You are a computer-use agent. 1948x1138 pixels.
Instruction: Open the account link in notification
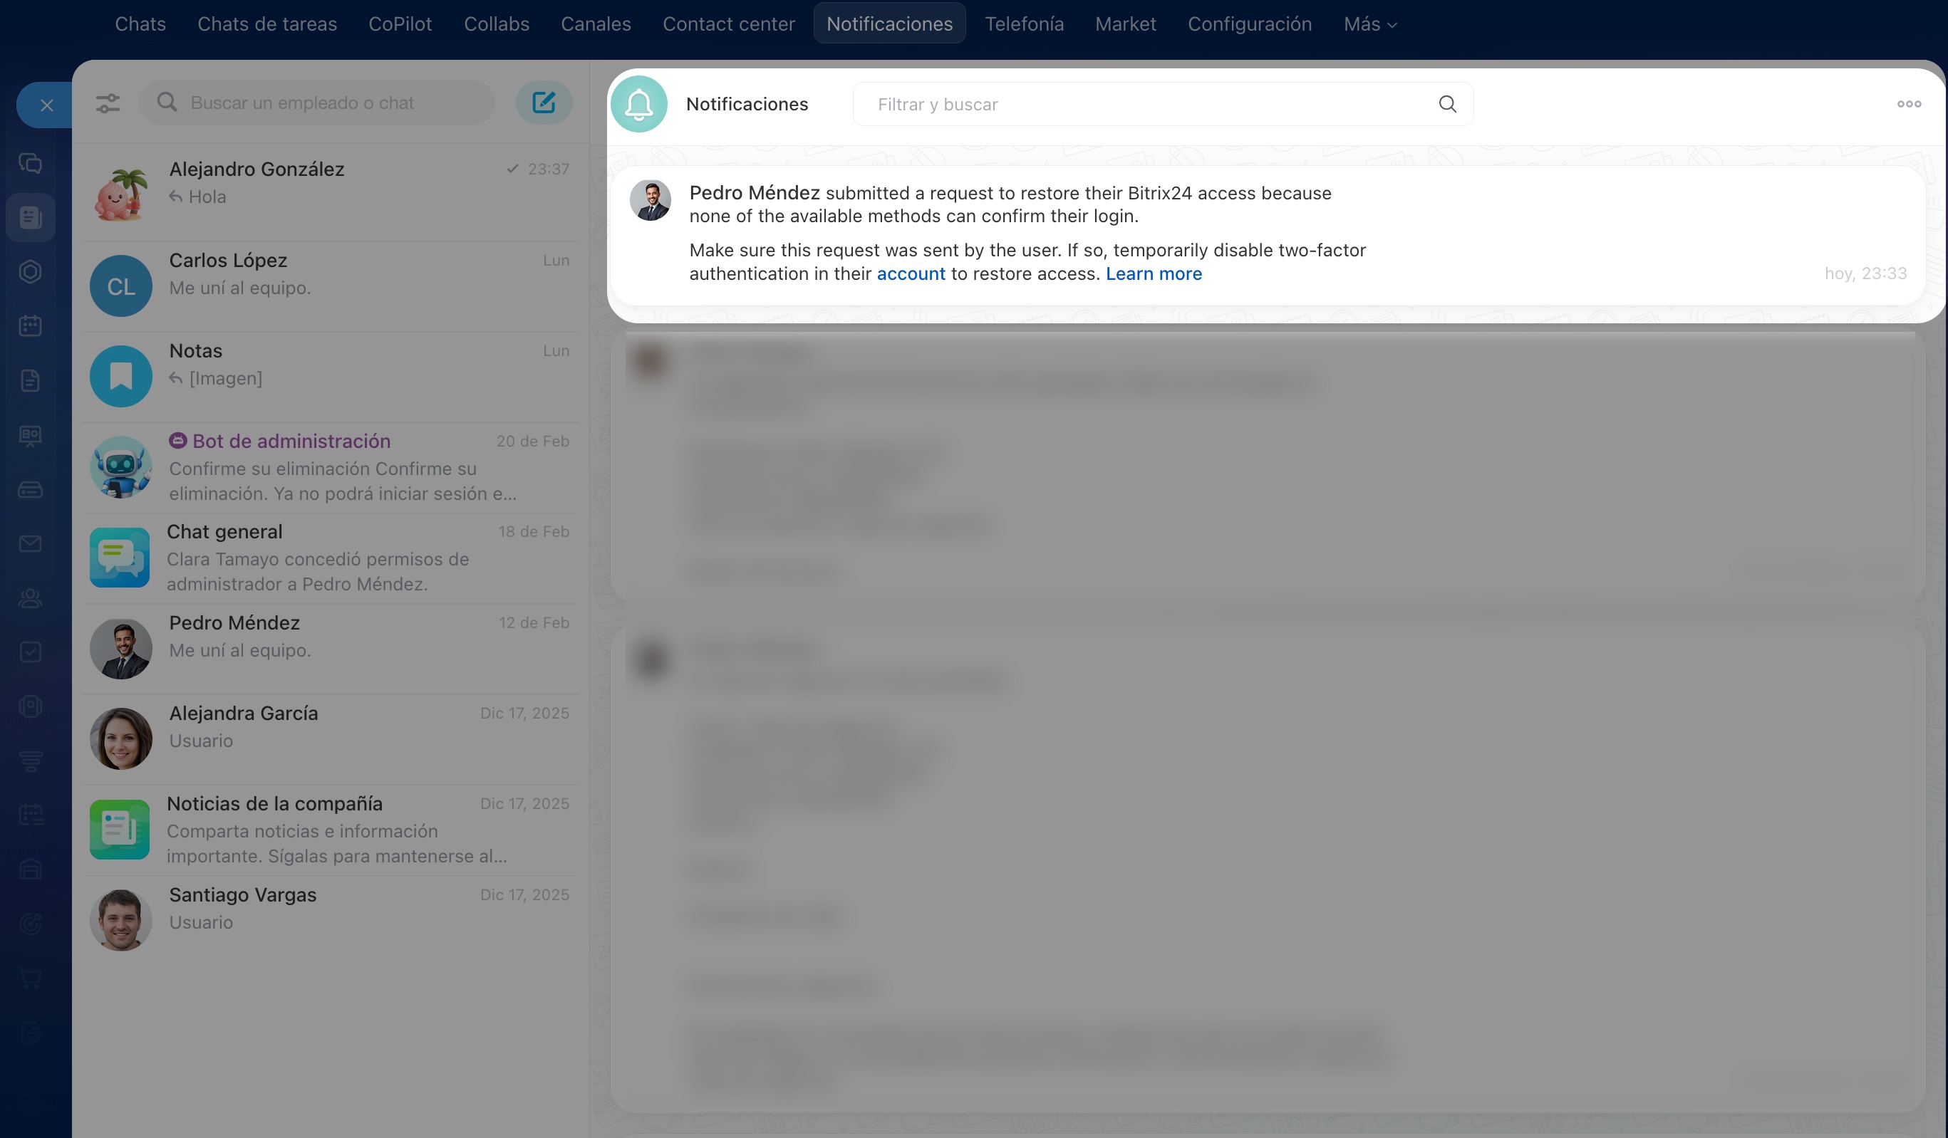pyautogui.click(x=911, y=273)
